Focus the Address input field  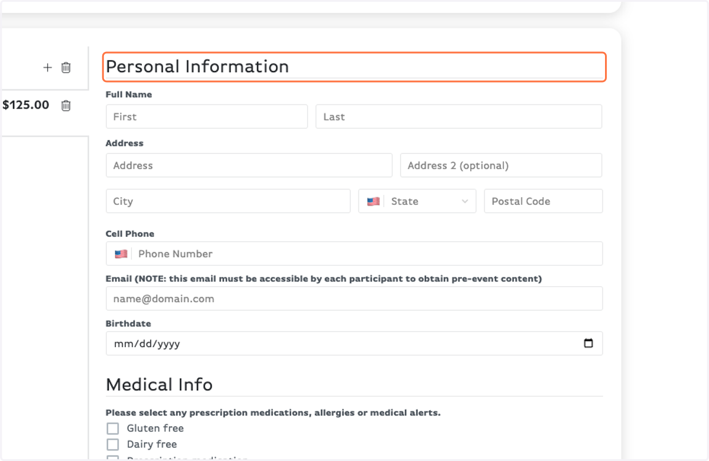(x=249, y=165)
